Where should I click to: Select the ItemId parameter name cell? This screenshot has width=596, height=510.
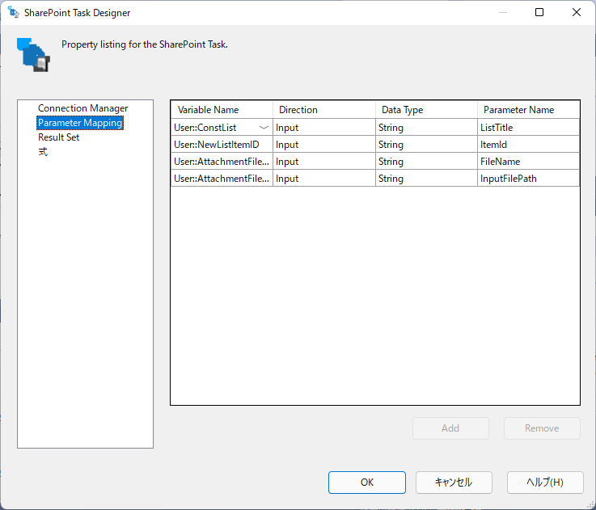pyautogui.click(x=528, y=145)
